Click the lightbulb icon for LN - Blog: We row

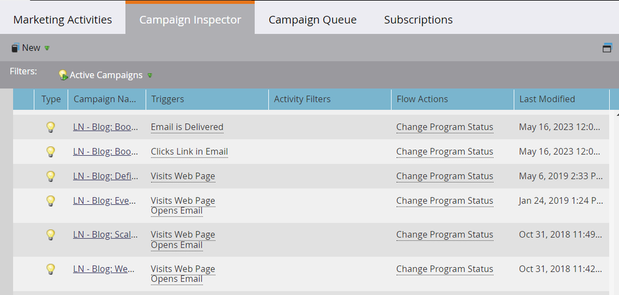(x=51, y=269)
